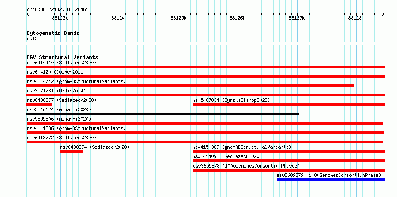This screenshot has width=397, height=197.
Task: Open nsv5467034 (ByrskaBishop2022) label
Action: click(x=231, y=100)
